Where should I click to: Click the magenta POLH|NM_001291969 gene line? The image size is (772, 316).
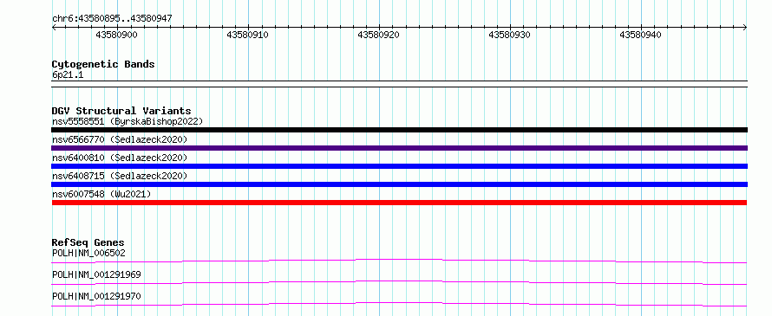[x=399, y=282]
